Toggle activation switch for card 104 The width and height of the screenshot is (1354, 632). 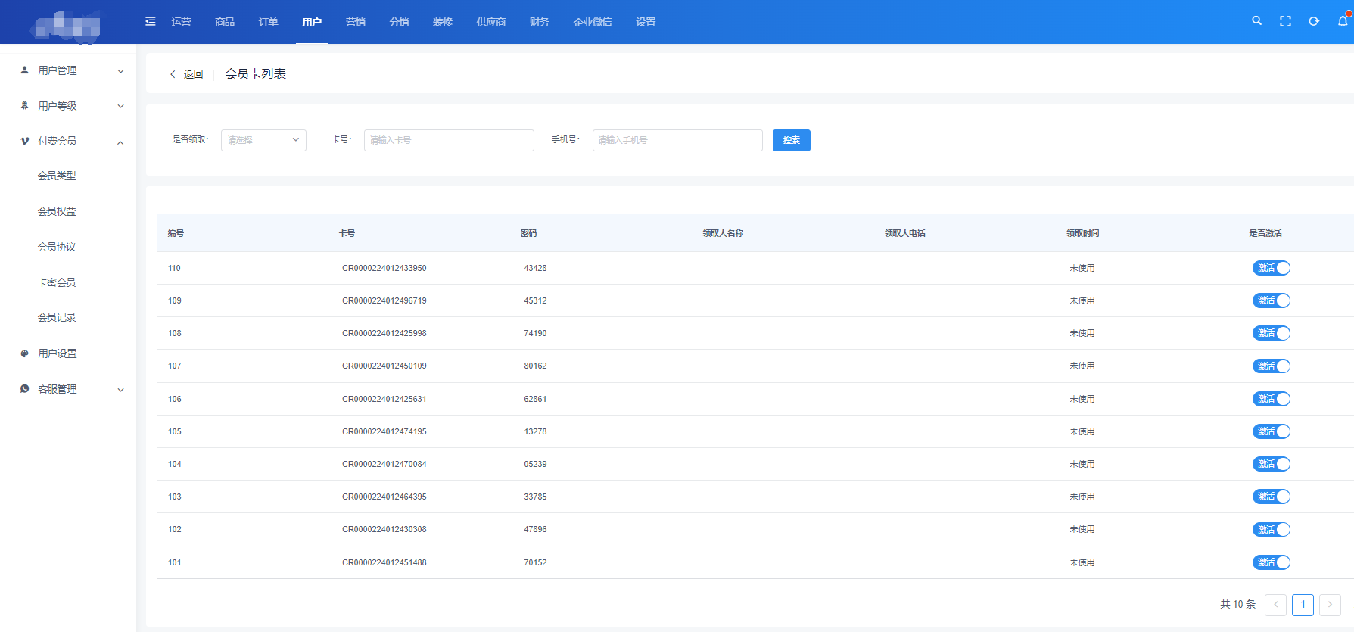coord(1271,464)
